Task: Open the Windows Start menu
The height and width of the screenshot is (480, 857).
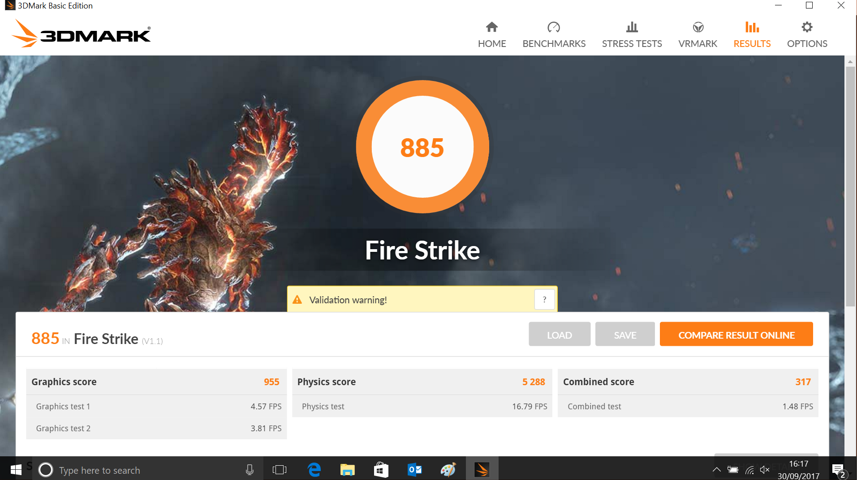Action: coord(16,469)
